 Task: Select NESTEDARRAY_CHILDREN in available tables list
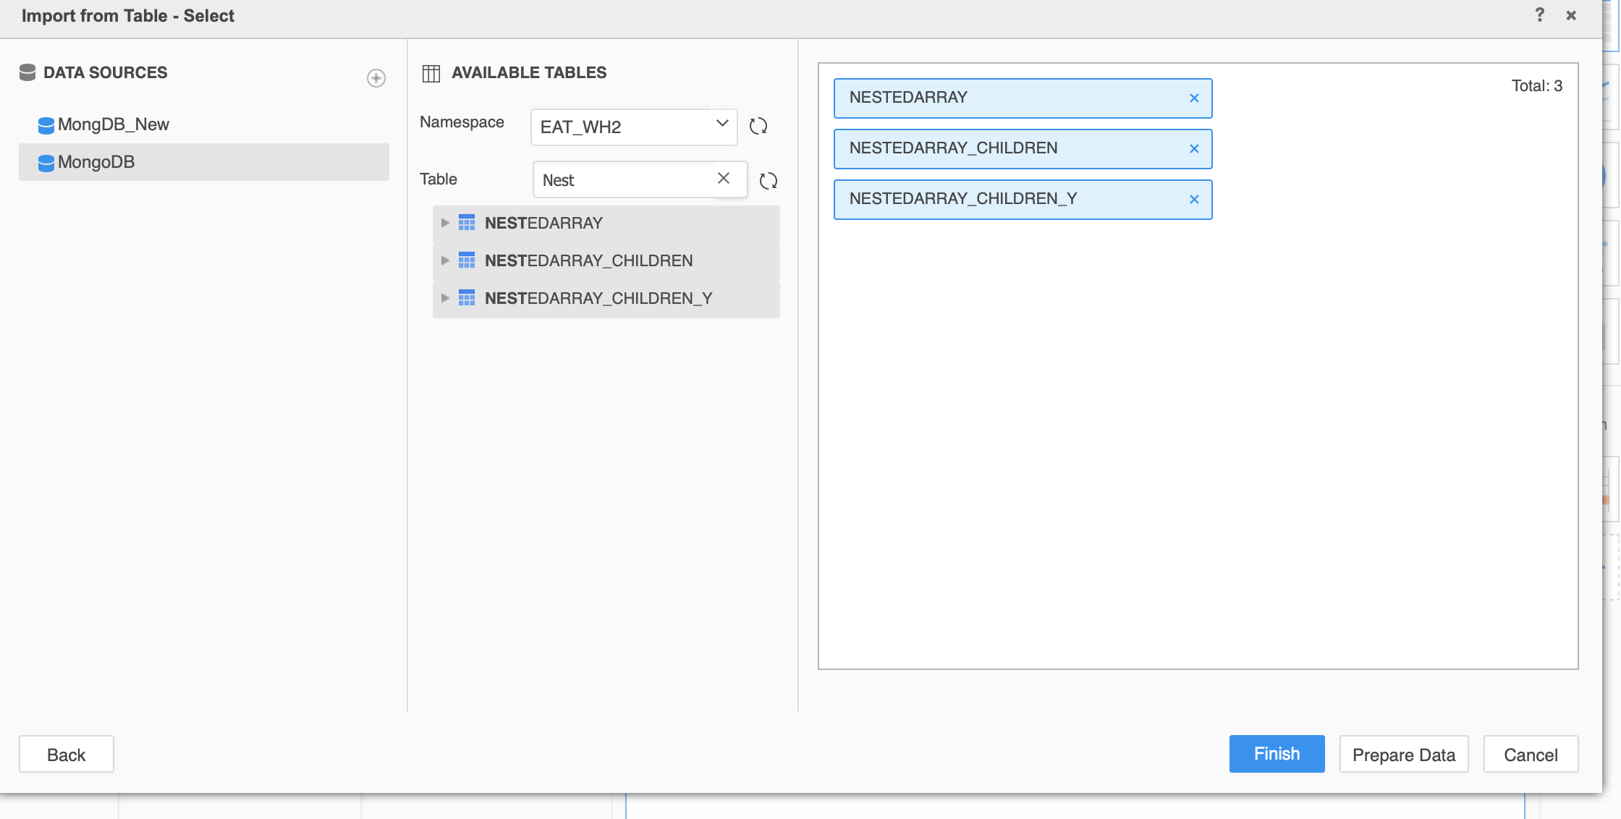pos(606,261)
